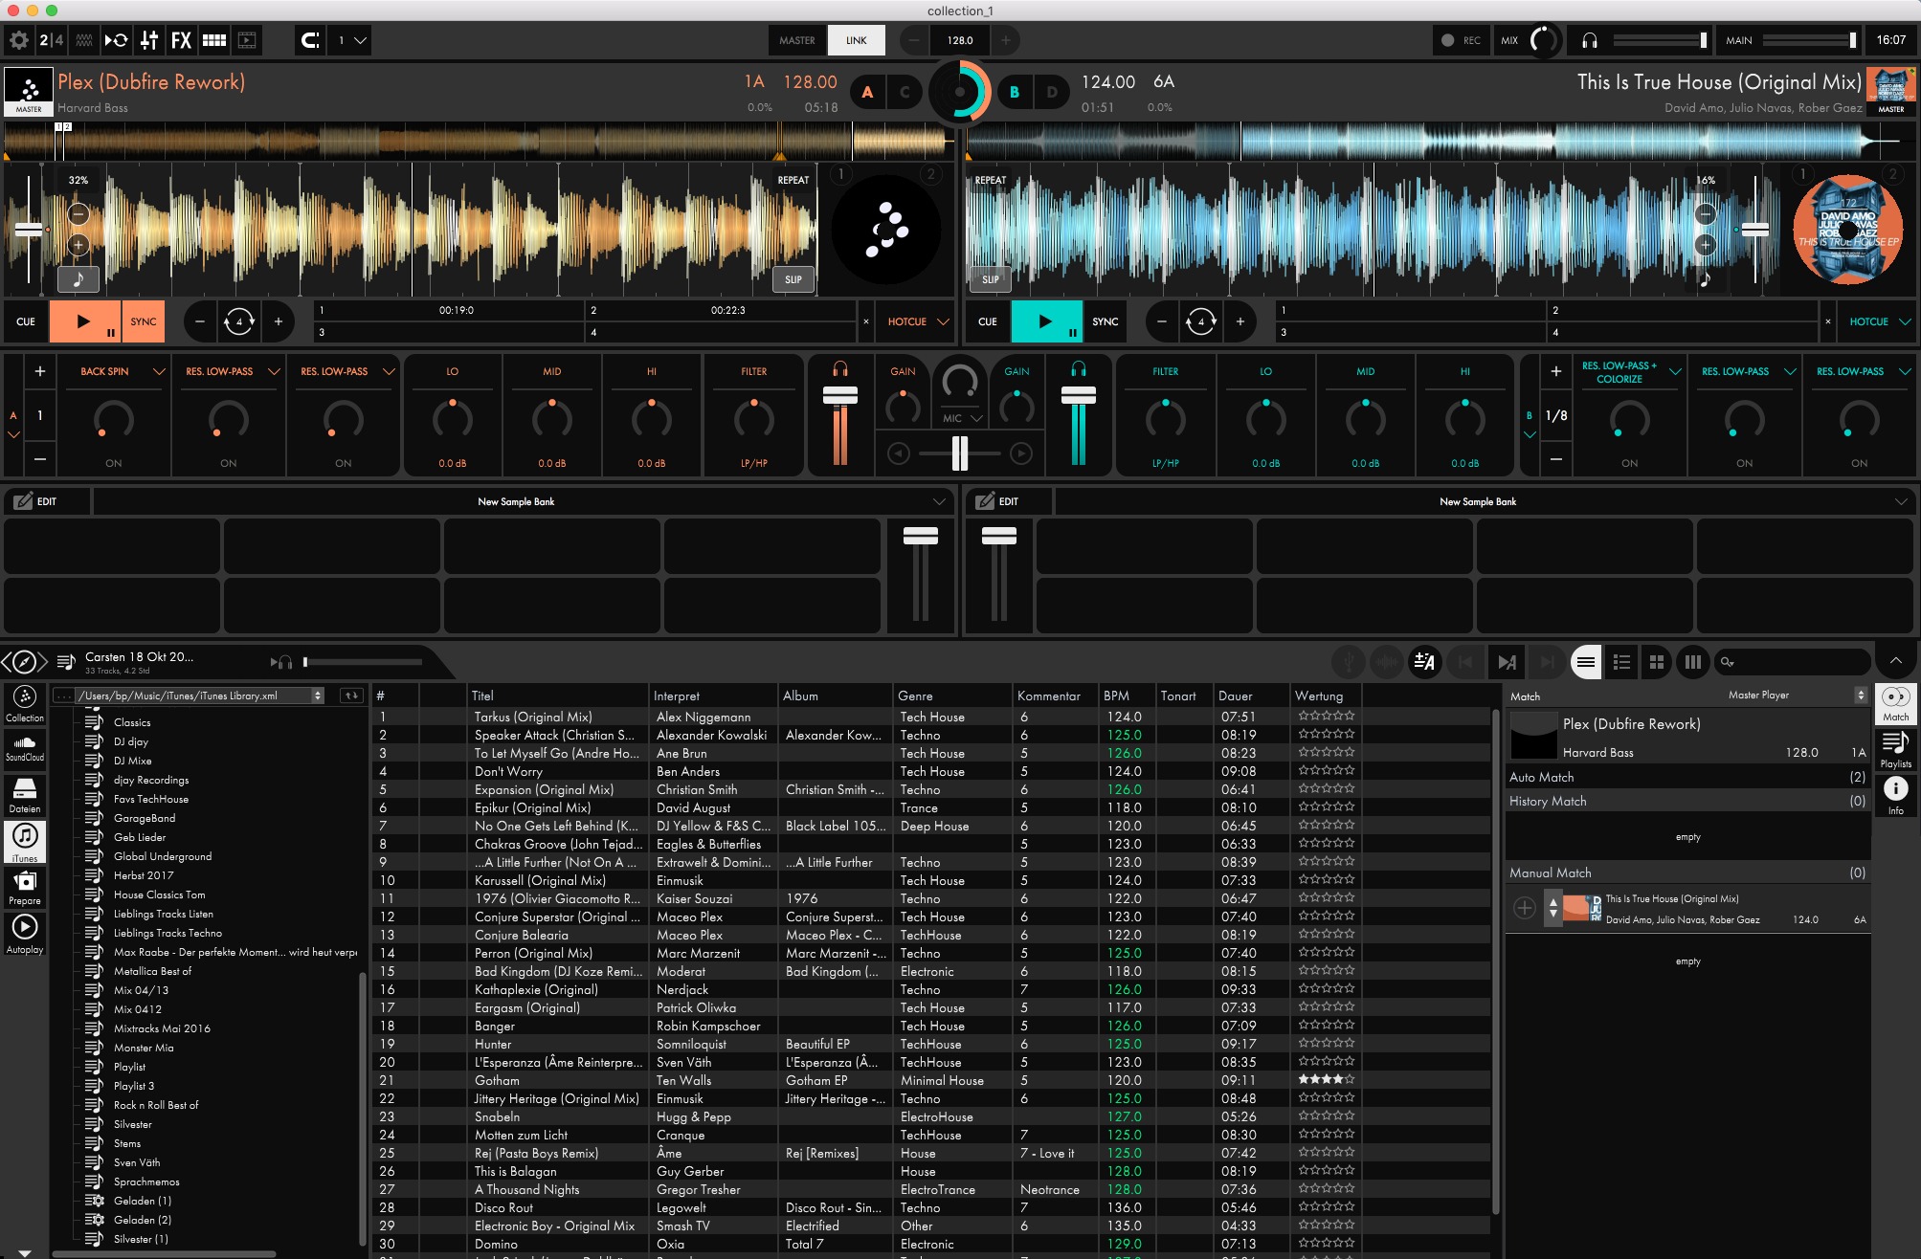Toggle SLIP mode on deck B
The width and height of the screenshot is (1921, 1259).
[990, 279]
